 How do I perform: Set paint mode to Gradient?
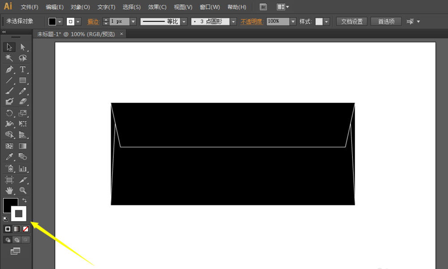(x=17, y=229)
